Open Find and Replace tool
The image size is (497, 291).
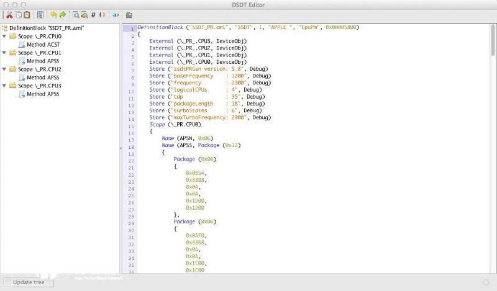point(84,14)
